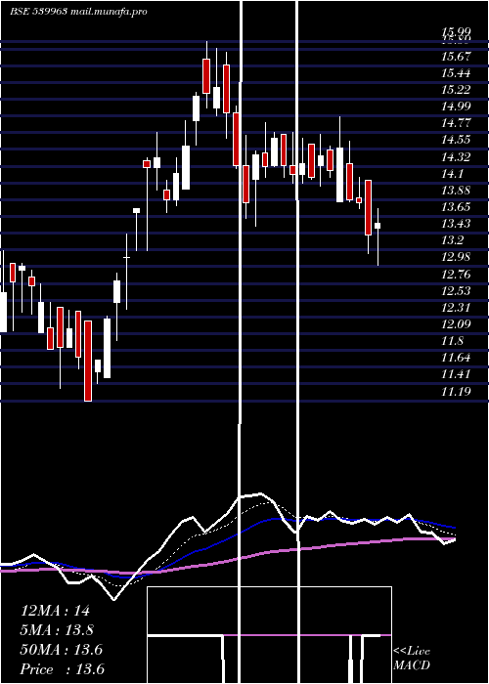Click the last white candlestick on the chart
This screenshot has width=489, height=684.
[x=378, y=226]
